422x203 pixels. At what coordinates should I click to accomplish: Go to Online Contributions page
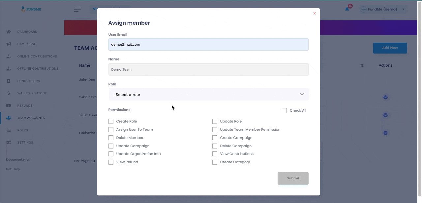tap(37, 56)
